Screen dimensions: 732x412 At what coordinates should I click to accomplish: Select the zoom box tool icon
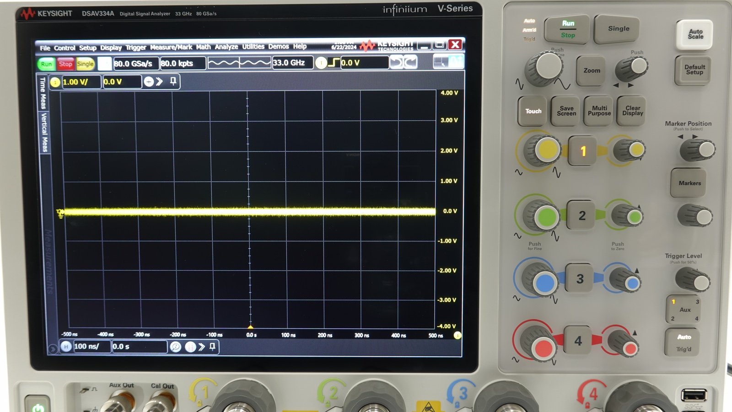pos(440,62)
